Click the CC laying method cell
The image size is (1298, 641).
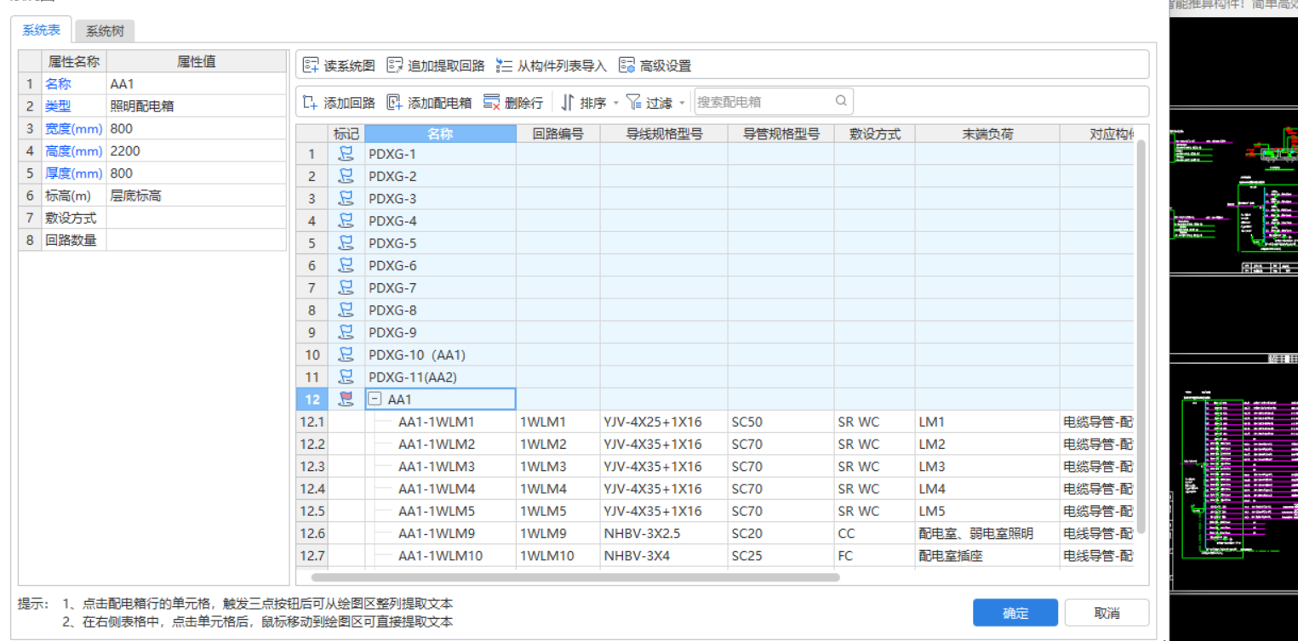pos(875,533)
